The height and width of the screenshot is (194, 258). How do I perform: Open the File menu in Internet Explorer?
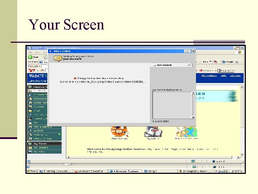(30, 52)
